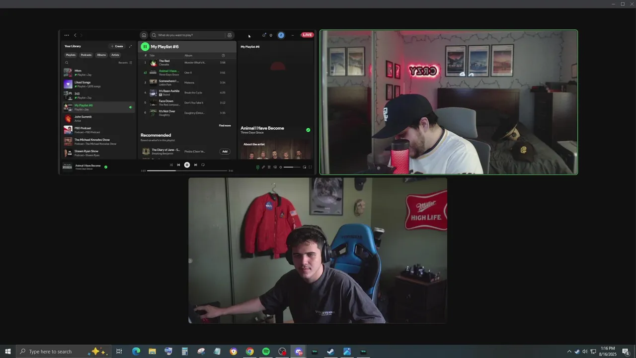Image resolution: width=636 pixels, height=358 pixels.
Task: Sort tracks by the duration clock column
Action: coord(223,55)
